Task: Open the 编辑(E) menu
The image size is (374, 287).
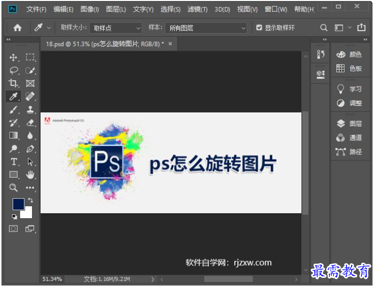Action: click(x=63, y=9)
